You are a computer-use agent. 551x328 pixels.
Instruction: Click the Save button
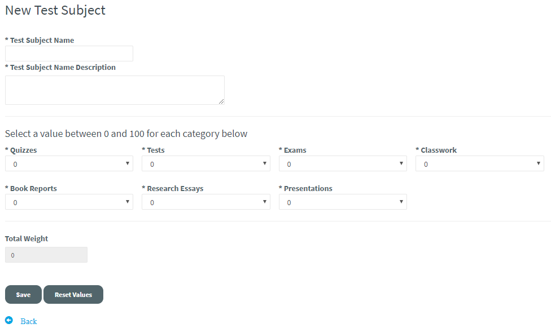pyautogui.click(x=23, y=295)
